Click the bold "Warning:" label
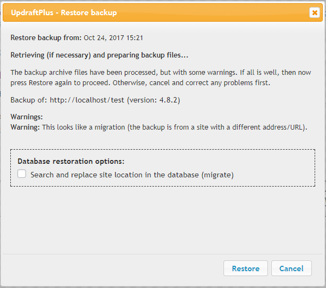Image resolution: width=326 pixels, height=288 pixels. click(25, 127)
